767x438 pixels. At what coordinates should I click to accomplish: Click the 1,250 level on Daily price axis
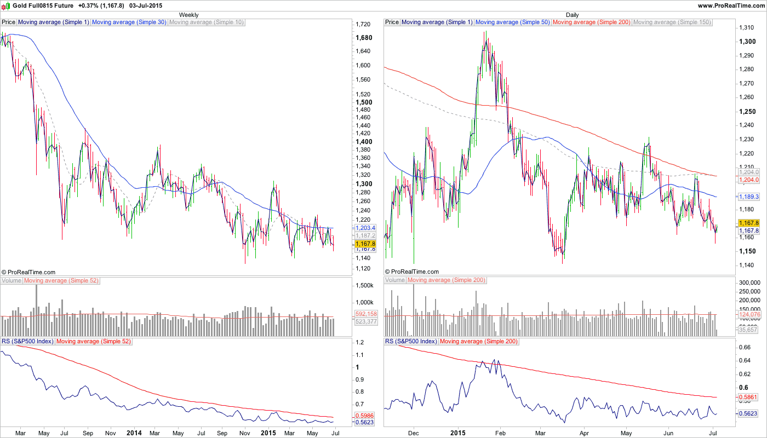tap(747, 112)
